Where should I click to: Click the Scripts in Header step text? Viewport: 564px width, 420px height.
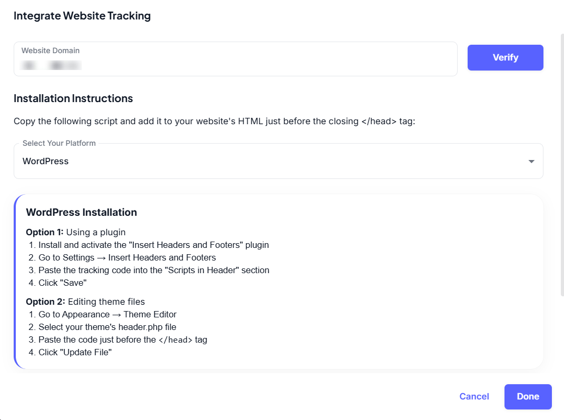[154, 270]
